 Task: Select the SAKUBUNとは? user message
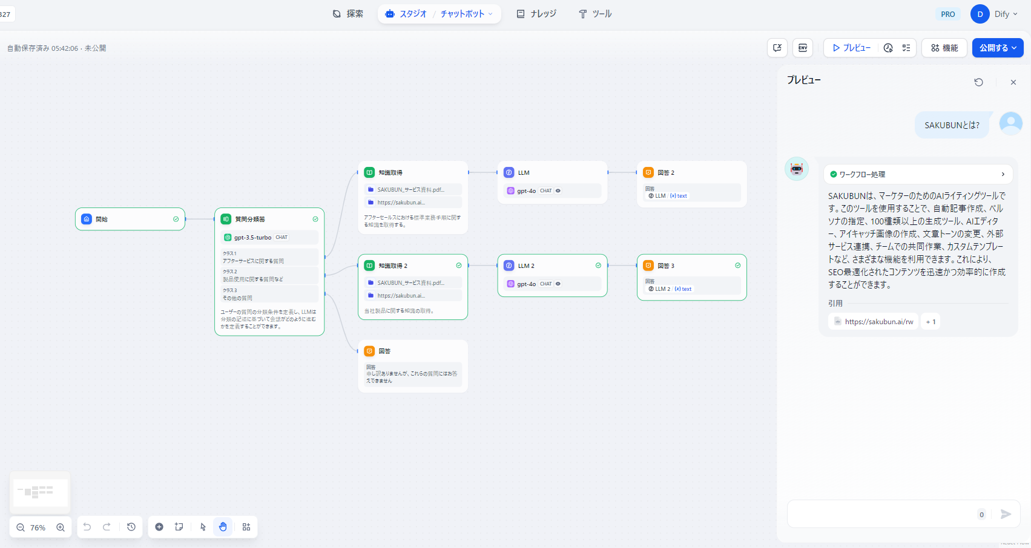(x=952, y=125)
